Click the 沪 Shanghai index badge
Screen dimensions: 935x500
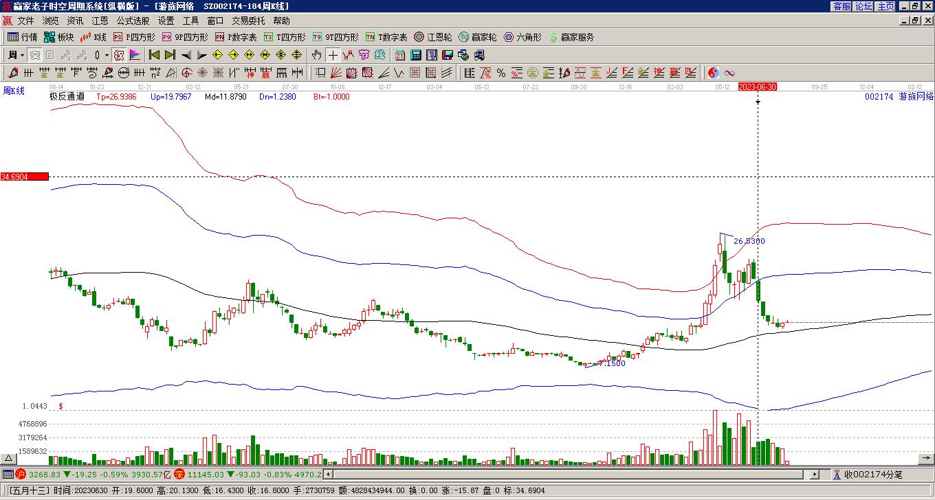click(21, 474)
